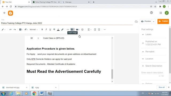Open the Chrome menu three dots
Viewport: 171px width, 96px height.
(168, 6)
